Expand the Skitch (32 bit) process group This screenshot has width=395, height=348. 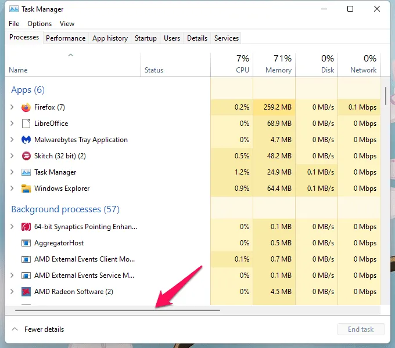(12, 156)
